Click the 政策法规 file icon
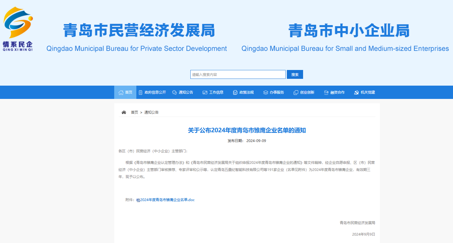 click(x=235, y=92)
